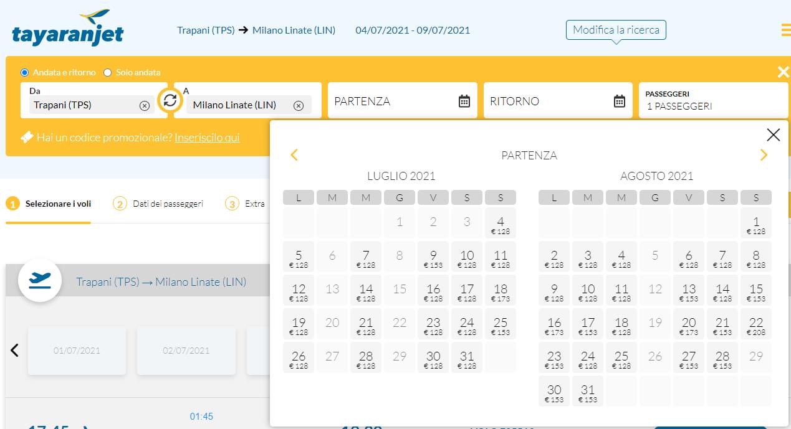The image size is (791, 429).
Task: Clear the Trapani (TPS) departure field
Action: point(145,106)
